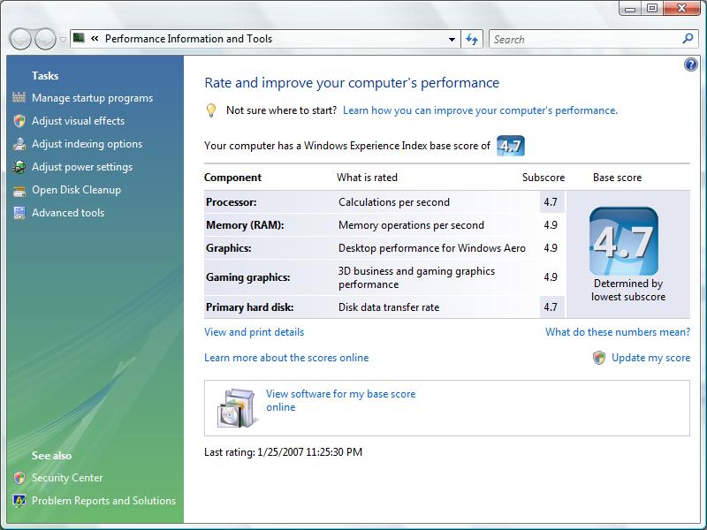Click the light bulb tip icon

(211, 110)
